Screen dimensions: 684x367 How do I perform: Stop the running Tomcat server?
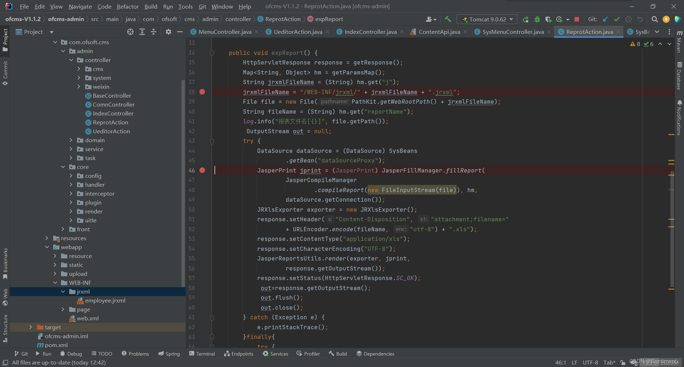pyautogui.click(x=577, y=19)
